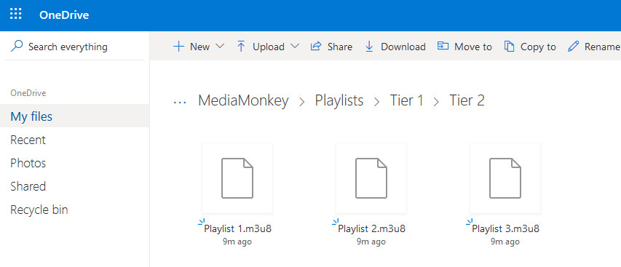The width and height of the screenshot is (621, 267).
Task: Open the app launcher waffle icon
Action: click(16, 15)
